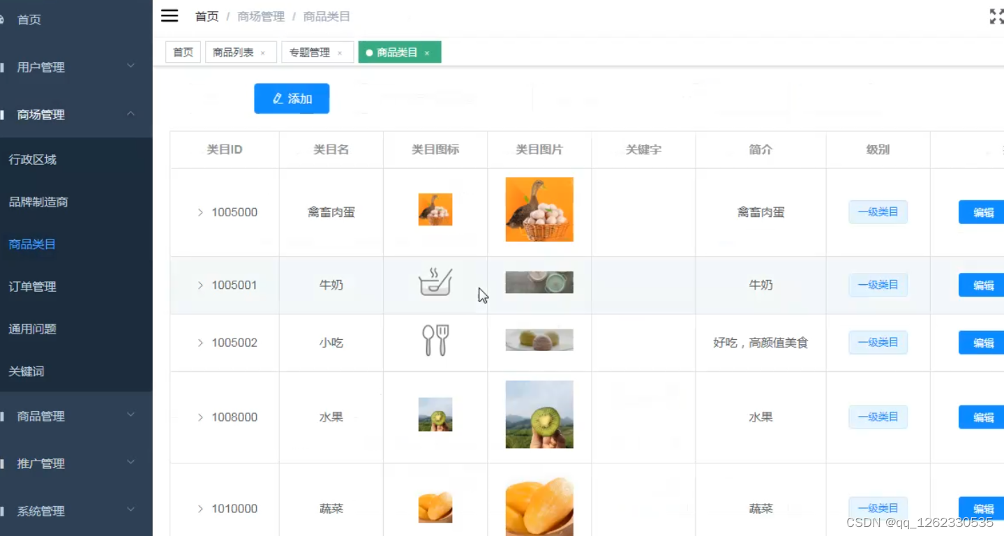Click the large 水果 kiwi category picture

click(539, 413)
